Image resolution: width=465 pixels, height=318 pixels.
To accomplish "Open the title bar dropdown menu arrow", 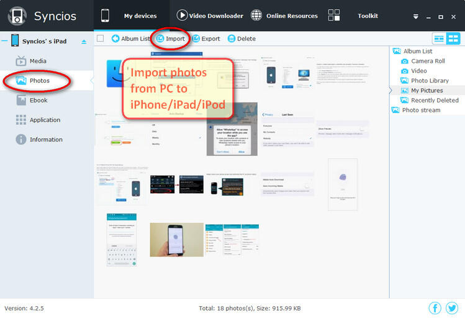I will point(416,17).
